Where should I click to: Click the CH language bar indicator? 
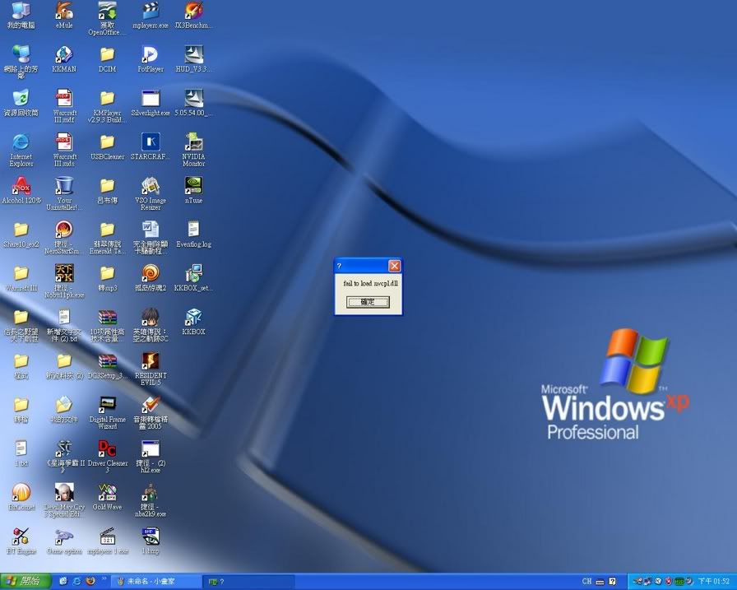coord(587,581)
